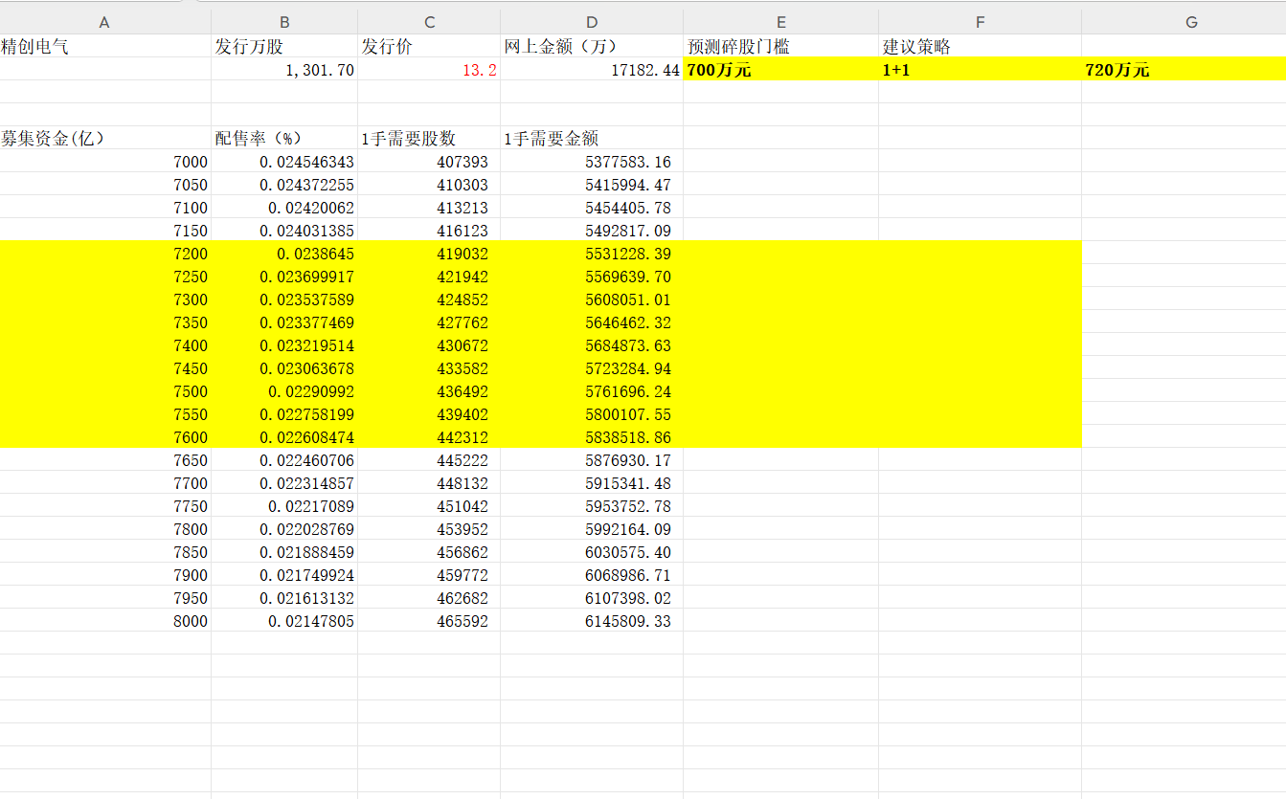The height and width of the screenshot is (799, 1286).
Task: Select the cell with 8000
Action: tap(105, 620)
